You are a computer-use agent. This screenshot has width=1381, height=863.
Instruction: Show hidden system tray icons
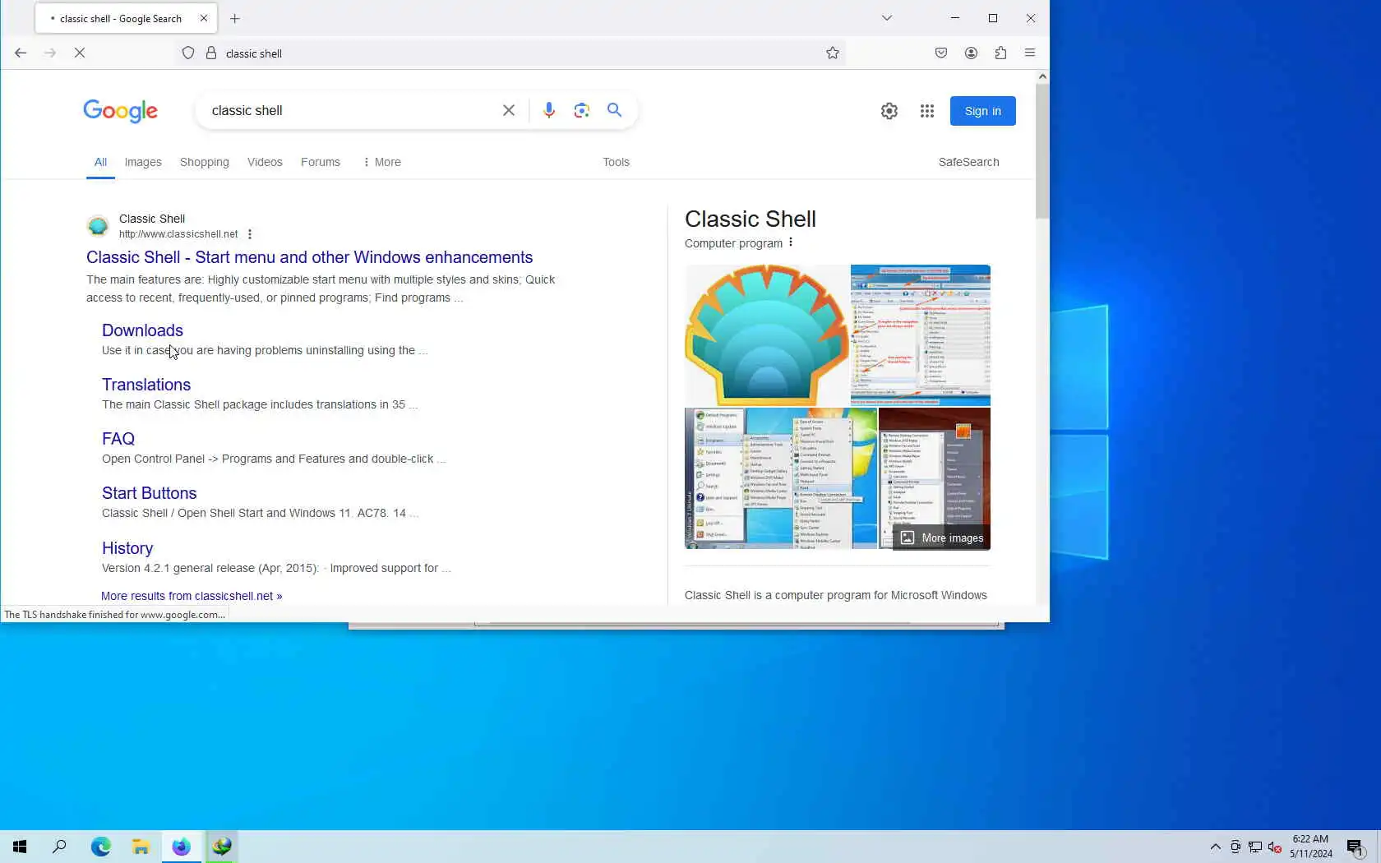pyautogui.click(x=1215, y=847)
